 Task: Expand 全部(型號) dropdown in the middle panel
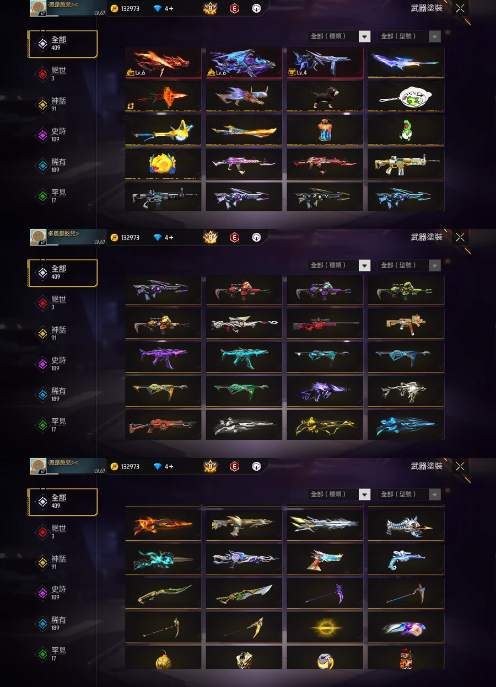pos(409,265)
